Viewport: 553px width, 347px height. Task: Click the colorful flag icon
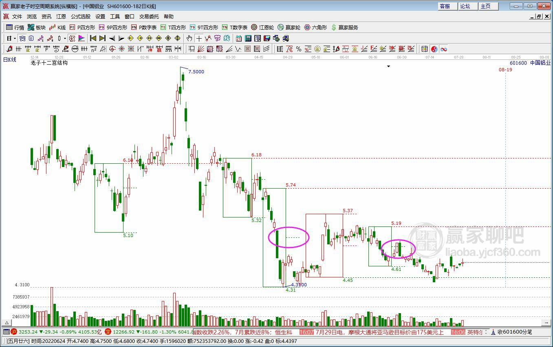[82, 38]
